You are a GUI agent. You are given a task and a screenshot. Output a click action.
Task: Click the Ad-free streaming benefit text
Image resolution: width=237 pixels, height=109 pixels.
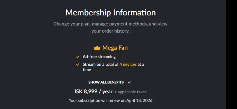pyautogui.click(x=99, y=57)
